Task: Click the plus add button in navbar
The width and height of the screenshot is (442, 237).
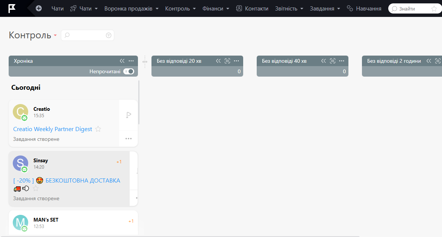Action: pyautogui.click(x=39, y=9)
